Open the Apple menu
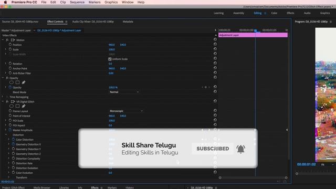 tap(5, 2)
